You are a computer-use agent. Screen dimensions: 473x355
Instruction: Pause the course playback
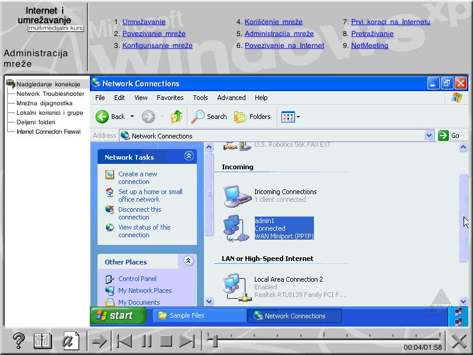point(145,340)
